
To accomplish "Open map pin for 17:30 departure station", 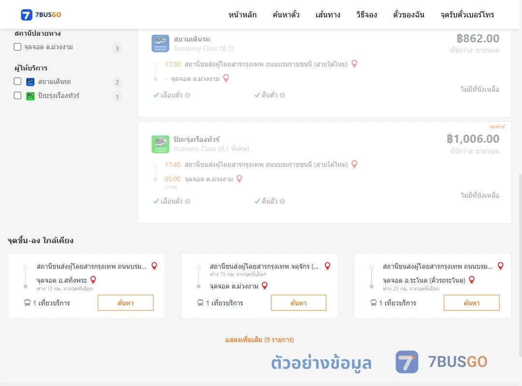I will [355, 64].
